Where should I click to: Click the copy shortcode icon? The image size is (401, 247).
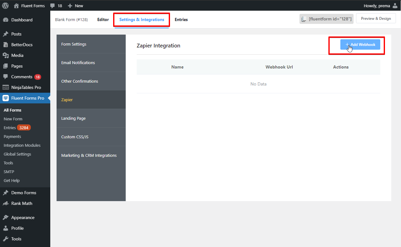304,19
